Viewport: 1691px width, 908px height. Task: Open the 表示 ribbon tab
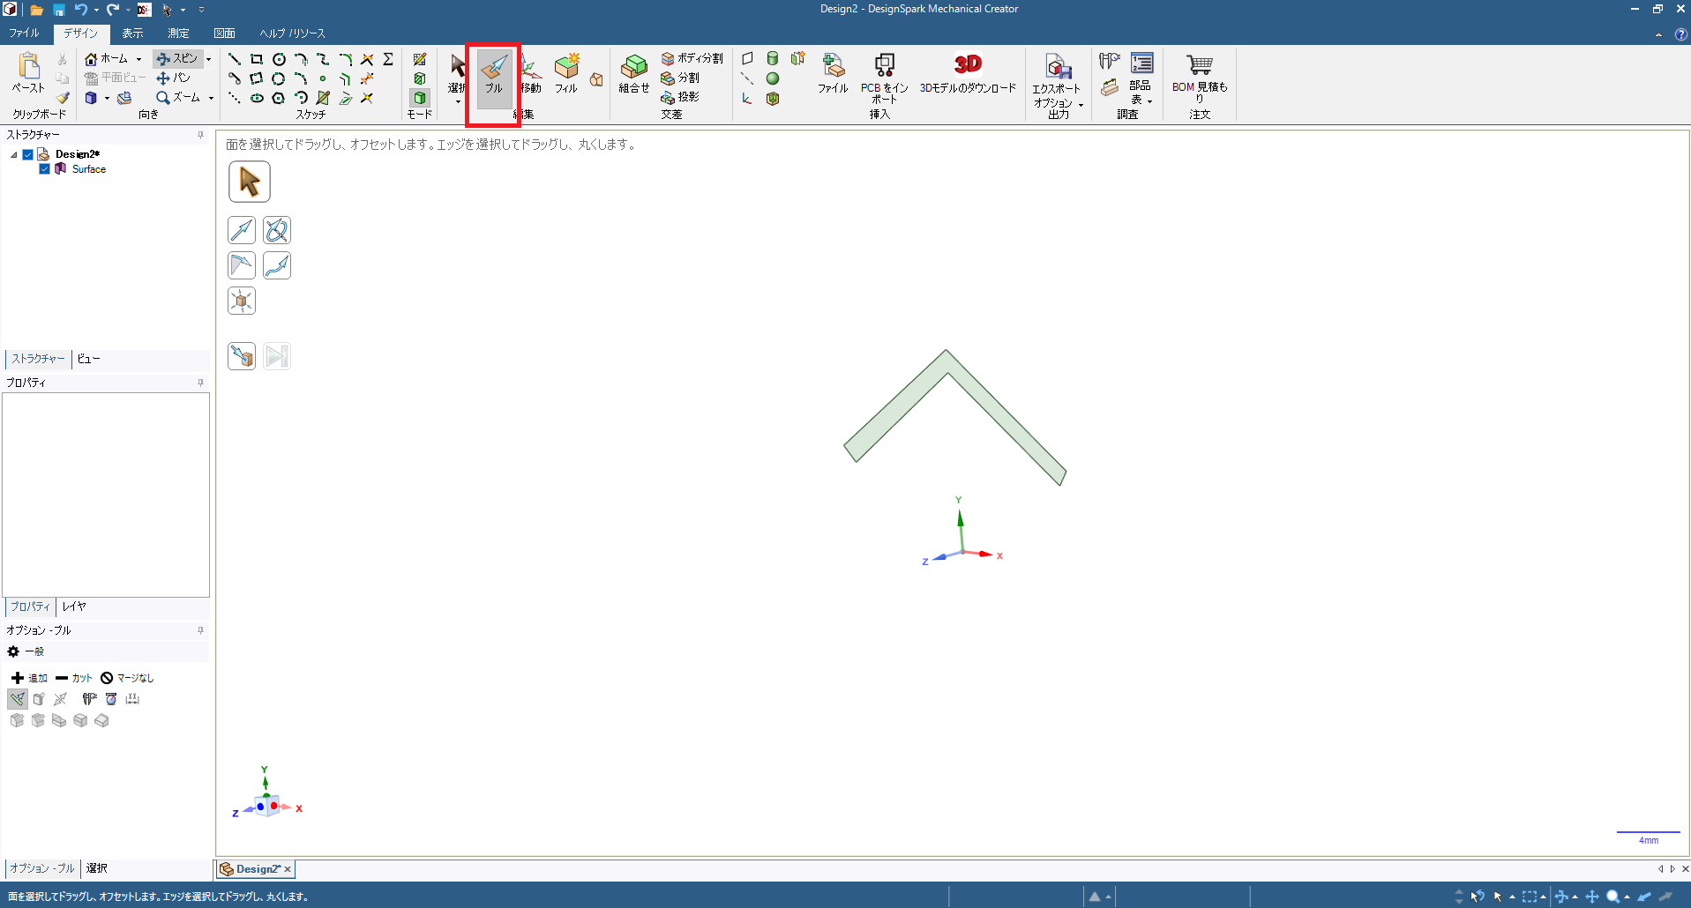click(132, 33)
